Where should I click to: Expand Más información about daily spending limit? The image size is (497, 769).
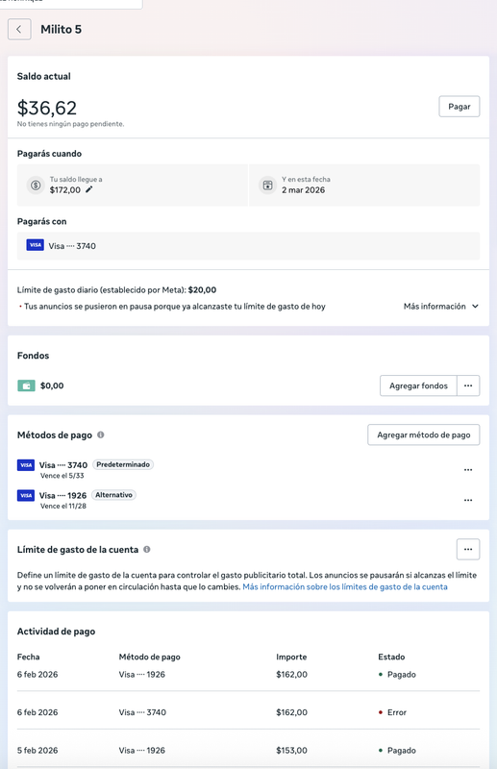tap(440, 306)
